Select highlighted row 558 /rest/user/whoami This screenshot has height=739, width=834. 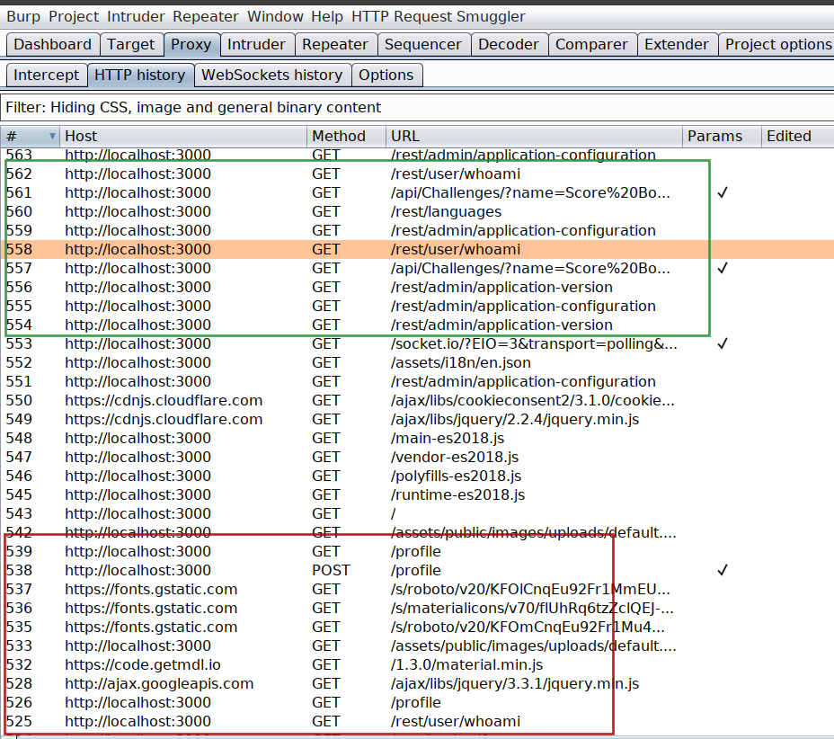click(x=417, y=250)
